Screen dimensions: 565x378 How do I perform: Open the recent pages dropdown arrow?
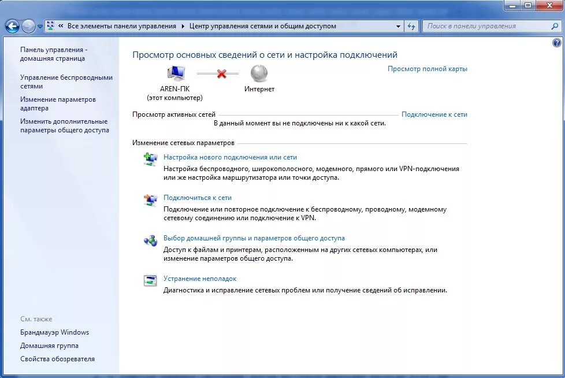click(x=40, y=27)
